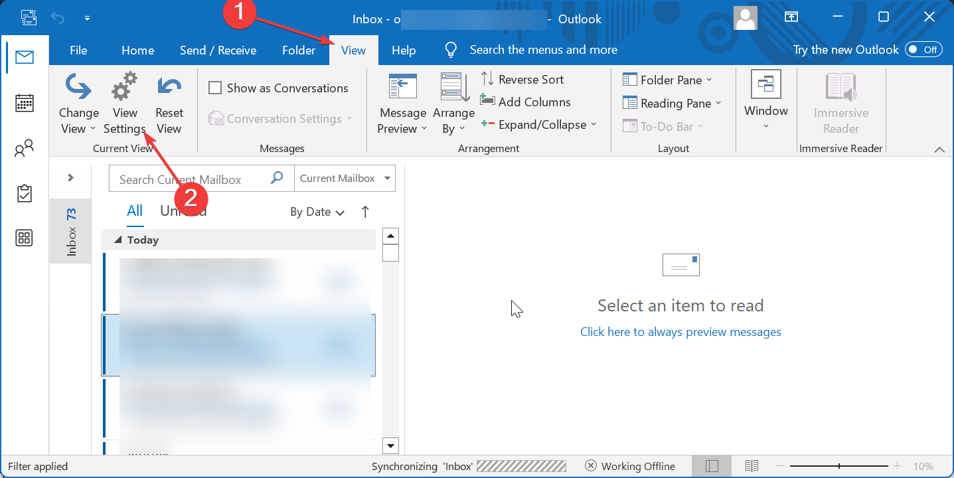The image size is (954, 478).
Task: Click Reverse Sort in Arrangement
Action: pos(522,79)
